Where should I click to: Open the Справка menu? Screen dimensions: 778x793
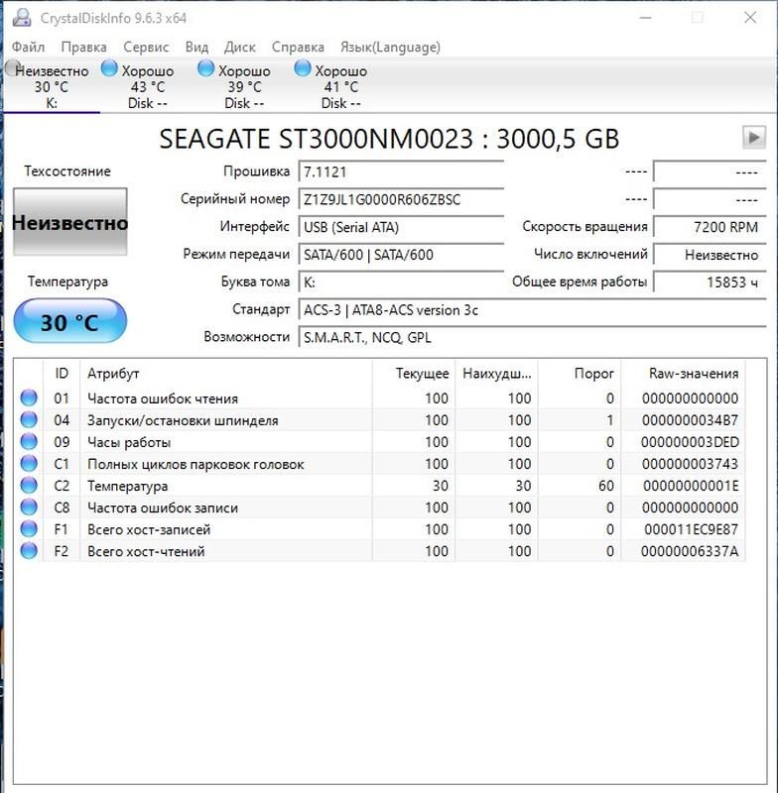click(298, 47)
